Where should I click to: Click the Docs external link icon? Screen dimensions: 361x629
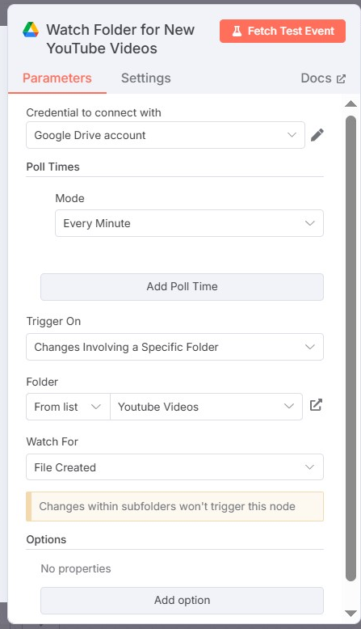click(341, 78)
